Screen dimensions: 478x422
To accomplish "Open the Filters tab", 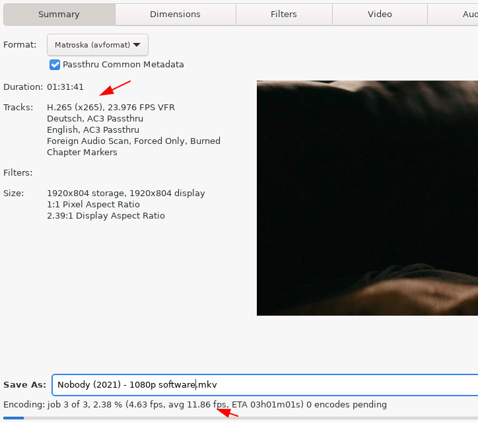I will 284,15.
